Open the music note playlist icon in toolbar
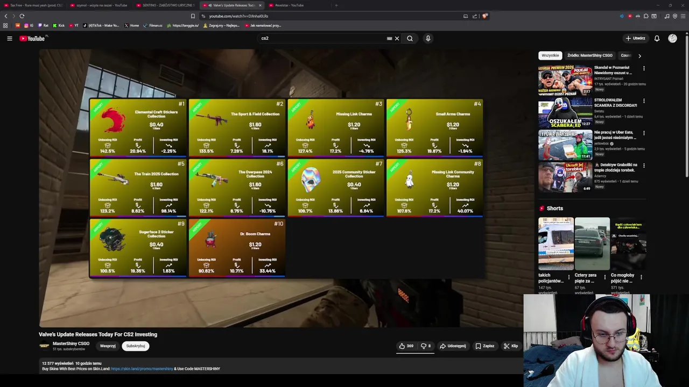 click(x=667, y=16)
